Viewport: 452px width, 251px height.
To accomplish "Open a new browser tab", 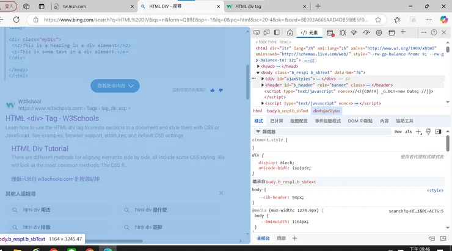I will pyautogui.click(x=318, y=6).
